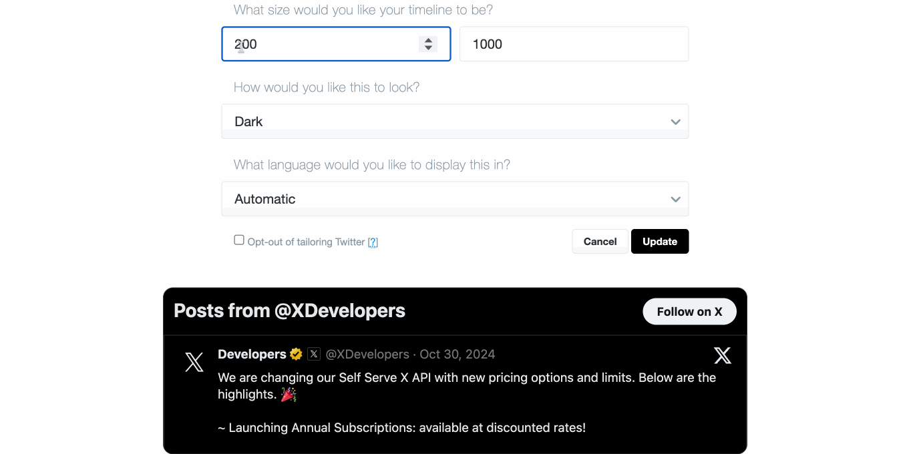Decrease height with the stepper down arrow
Viewport: 911px width, 454px height.
tap(428, 48)
